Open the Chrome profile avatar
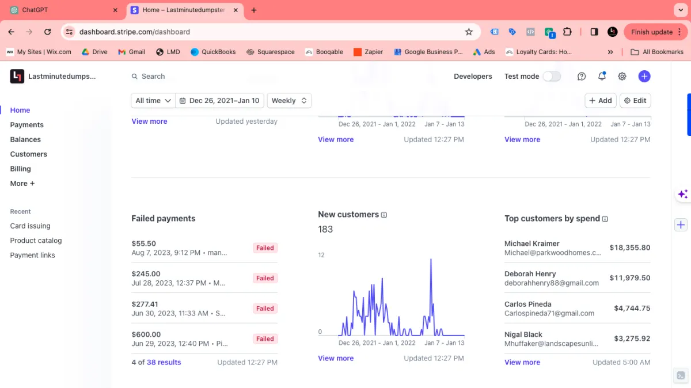 [613, 32]
